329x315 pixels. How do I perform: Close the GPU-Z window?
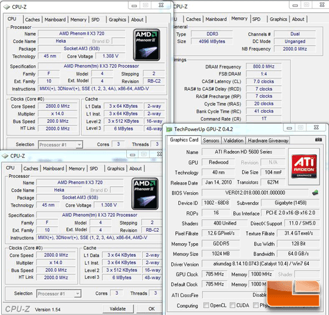[x=316, y=128]
